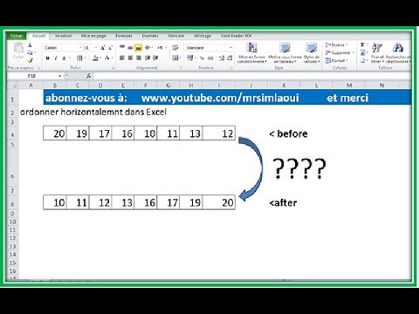Open the border style dropdown arrow
This screenshot has width=419, height=314.
[x=86, y=58]
